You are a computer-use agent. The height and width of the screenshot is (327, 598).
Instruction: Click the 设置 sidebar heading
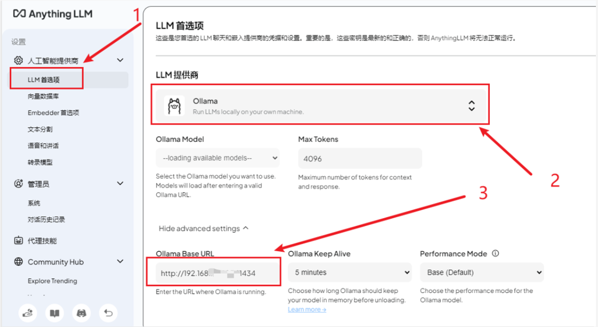tap(19, 42)
